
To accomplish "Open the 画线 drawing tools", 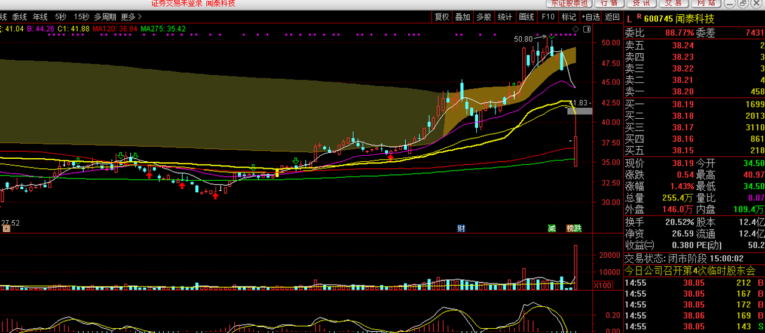I will [x=527, y=17].
